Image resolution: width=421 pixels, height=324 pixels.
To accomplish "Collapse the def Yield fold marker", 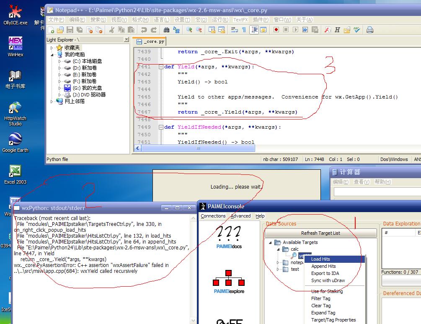I will coord(161,67).
